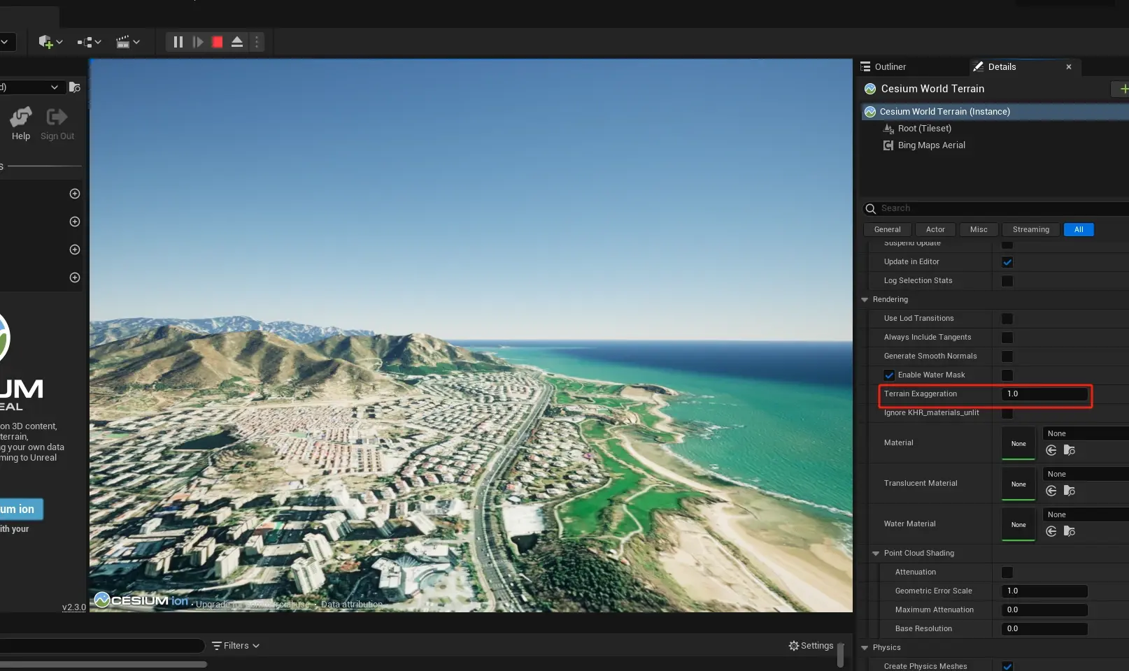Expand the add content dropdown arrow
This screenshot has width=1129, height=671.
click(59, 42)
